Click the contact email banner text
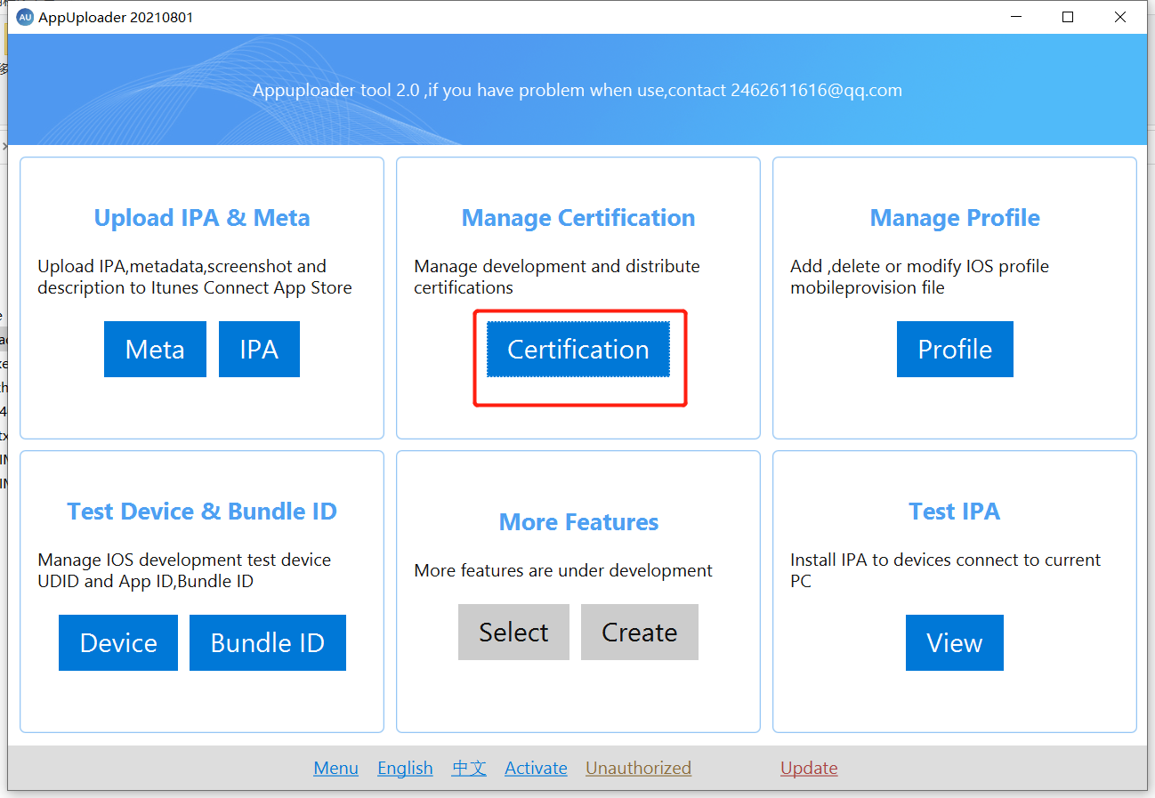This screenshot has width=1155, height=798. (x=577, y=90)
